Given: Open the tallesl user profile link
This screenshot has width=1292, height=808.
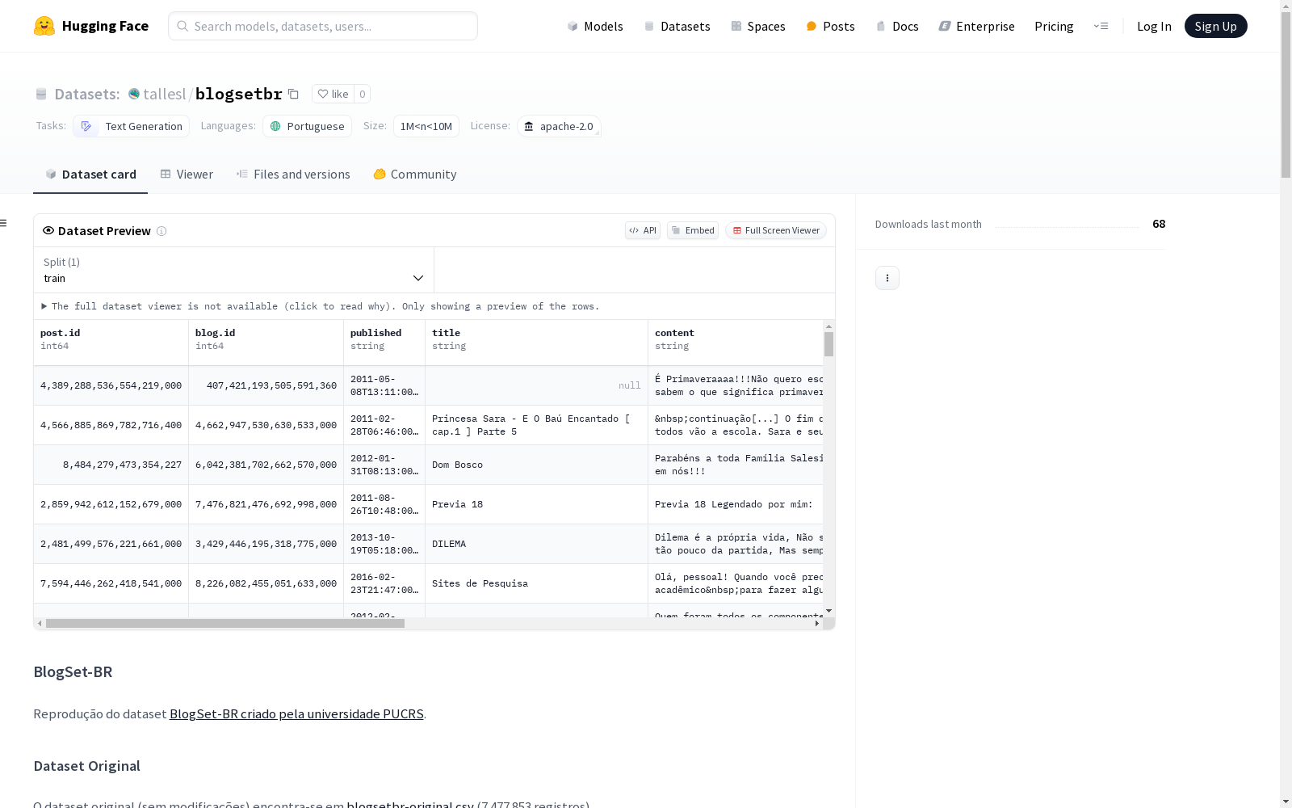Looking at the screenshot, I should pos(165,94).
